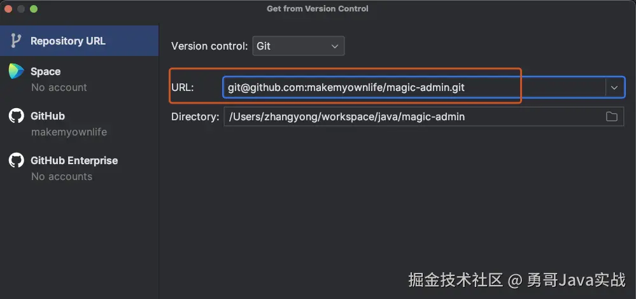Close the dialog with red button
The height and width of the screenshot is (299, 636).
tap(8, 9)
